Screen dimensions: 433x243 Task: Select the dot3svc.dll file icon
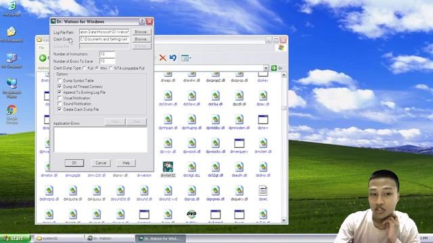point(191,96)
